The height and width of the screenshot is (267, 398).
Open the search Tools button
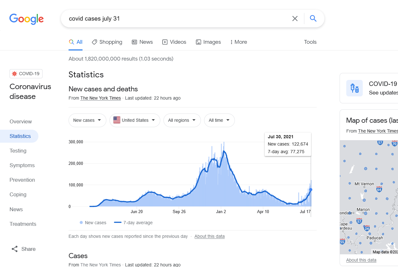[310, 42]
